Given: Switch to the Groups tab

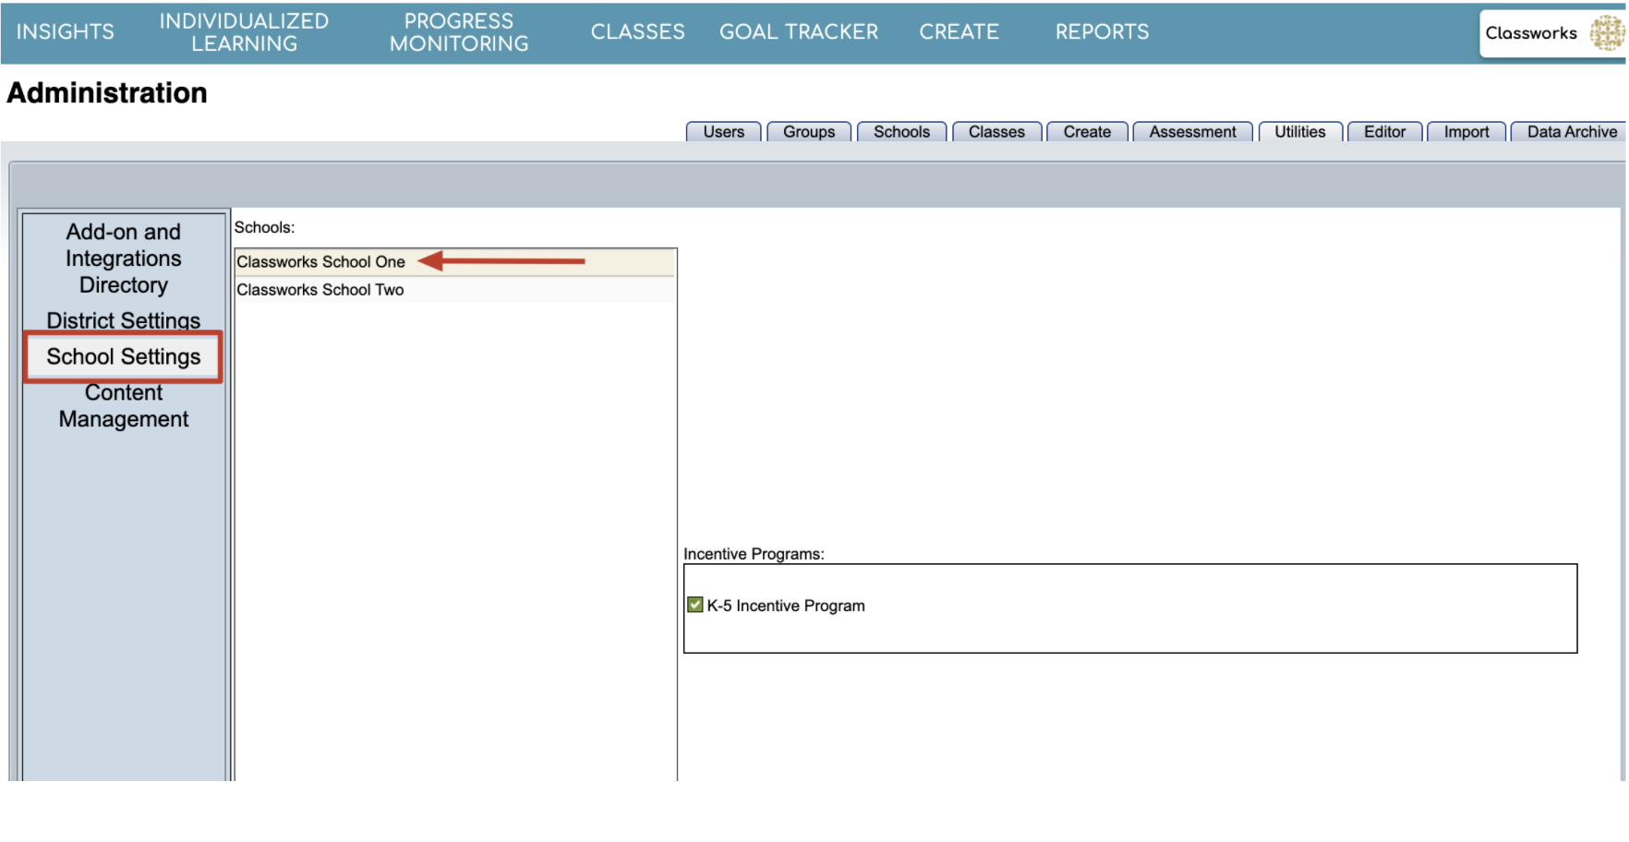Looking at the screenshot, I should tap(809, 132).
